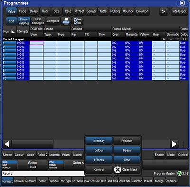Close the Programmer window
Screen dimensions: 190x187
click(182, 3)
